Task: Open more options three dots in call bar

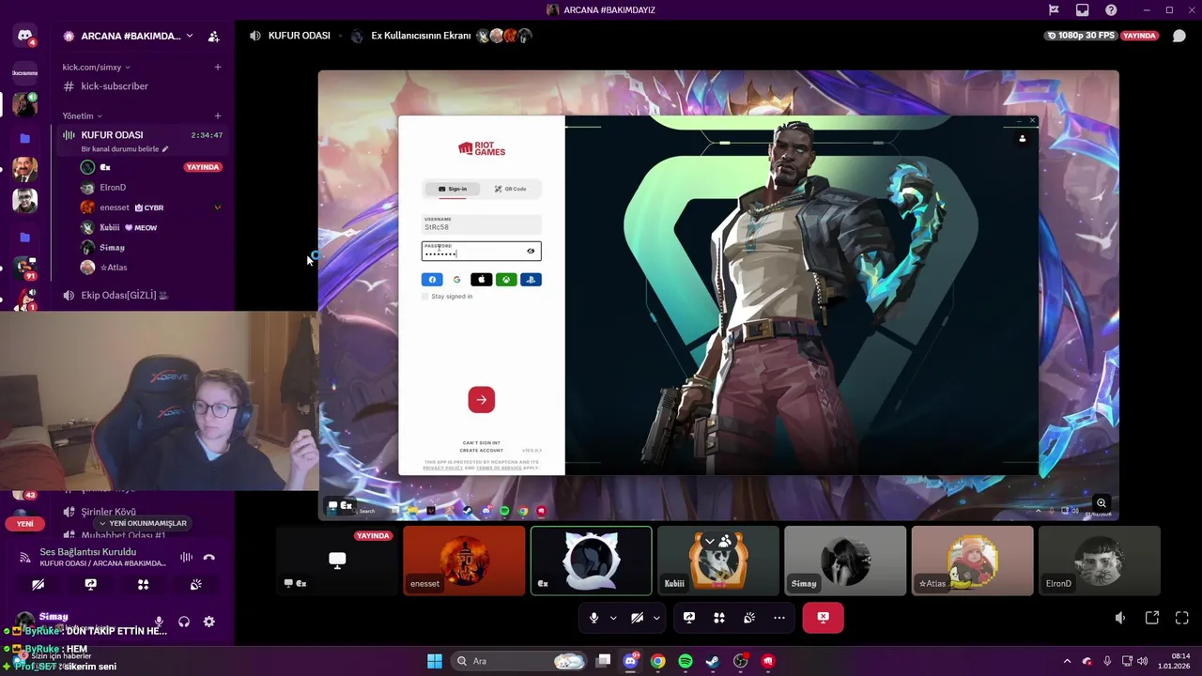Action: tap(779, 618)
